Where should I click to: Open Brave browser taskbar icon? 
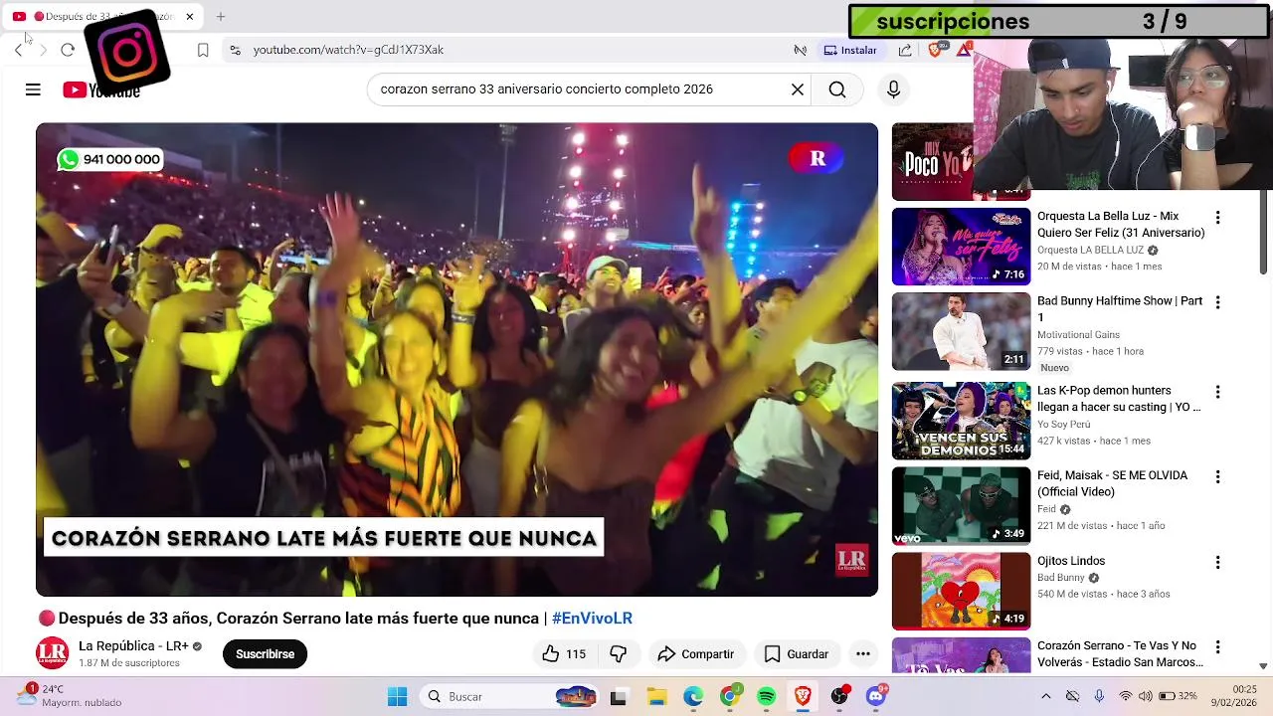point(803,696)
